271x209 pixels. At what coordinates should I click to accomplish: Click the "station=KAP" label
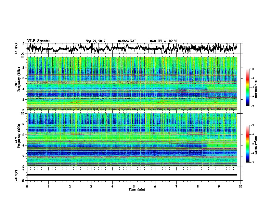coord(127,41)
